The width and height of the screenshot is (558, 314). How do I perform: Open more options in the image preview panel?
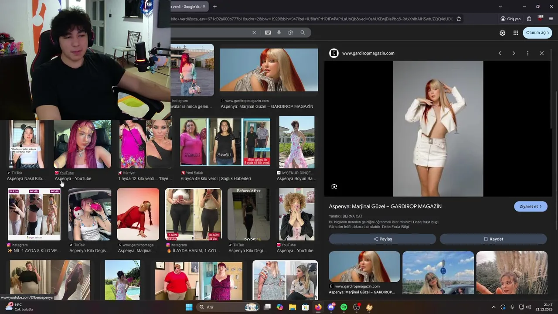[x=527, y=53]
